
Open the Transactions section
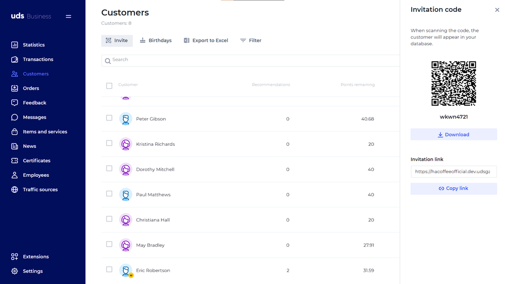point(38,59)
